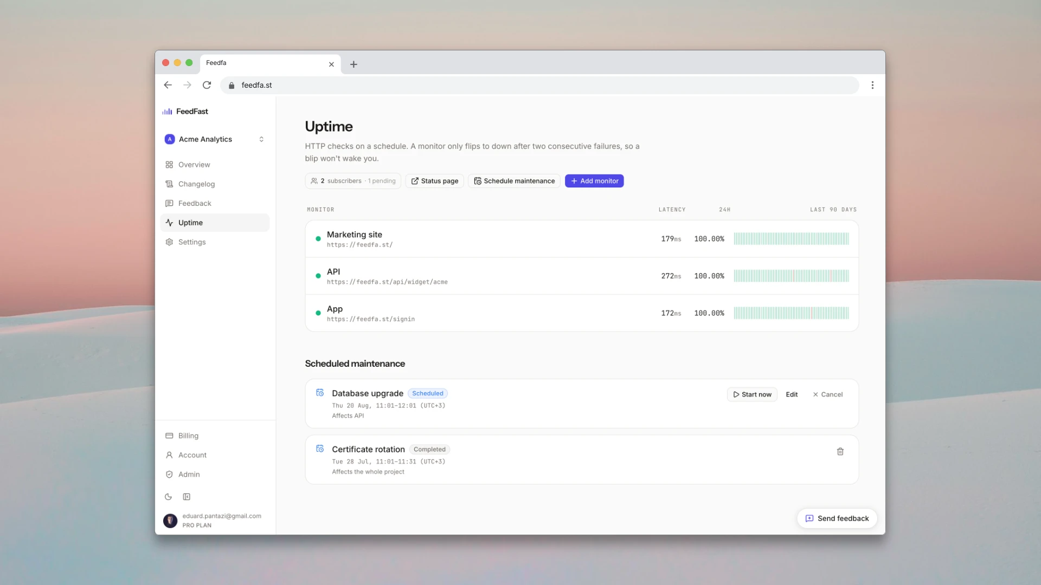The height and width of the screenshot is (585, 1041).
Task: Select the Feedfa browser tab
Action: click(270, 64)
